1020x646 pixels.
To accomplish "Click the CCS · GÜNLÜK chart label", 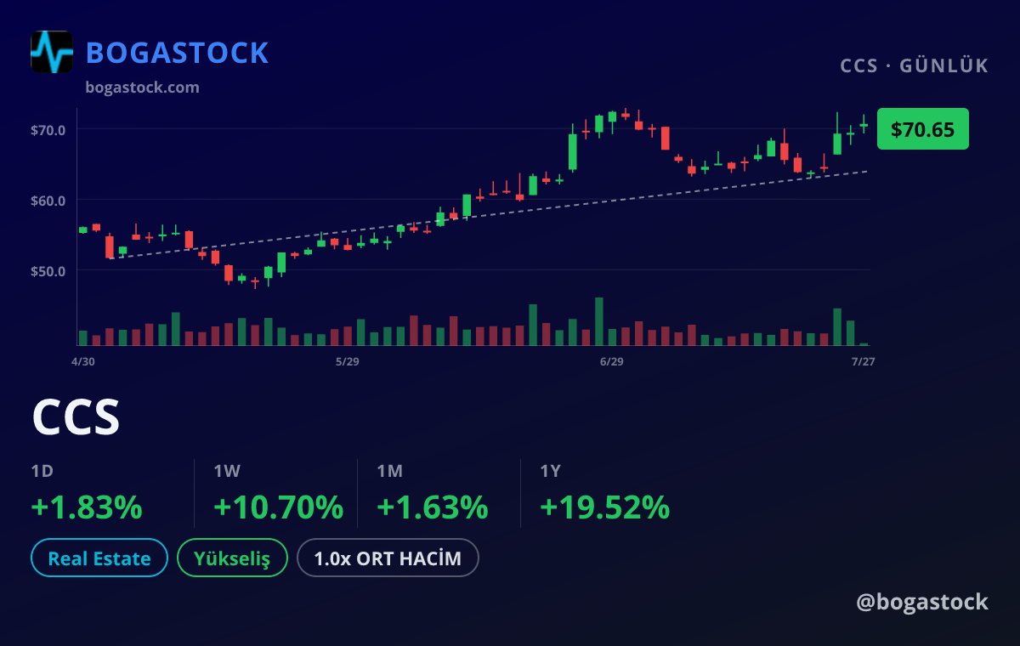I will tap(915, 65).
